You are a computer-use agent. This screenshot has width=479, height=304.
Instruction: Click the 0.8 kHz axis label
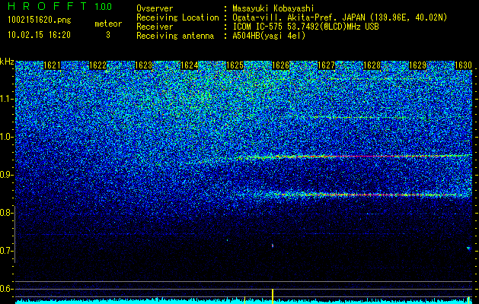tap(6, 213)
